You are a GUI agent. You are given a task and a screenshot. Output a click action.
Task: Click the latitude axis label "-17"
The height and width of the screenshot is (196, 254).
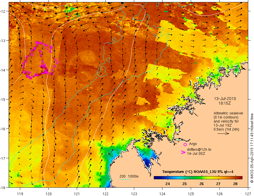pos(3,158)
